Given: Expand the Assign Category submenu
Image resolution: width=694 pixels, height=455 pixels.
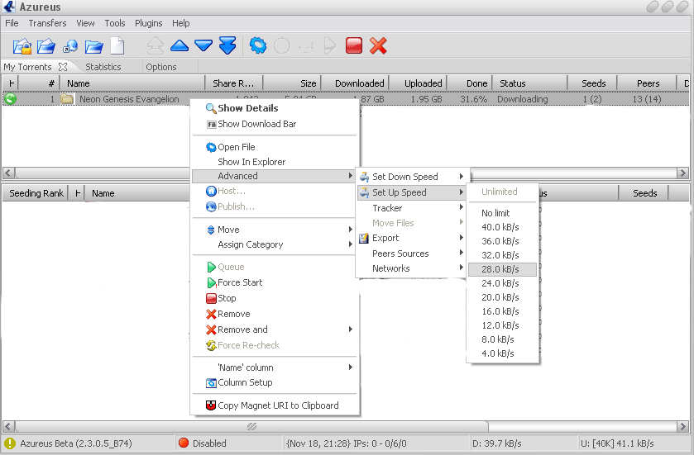Looking at the screenshot, I should [x=275, y=244].
